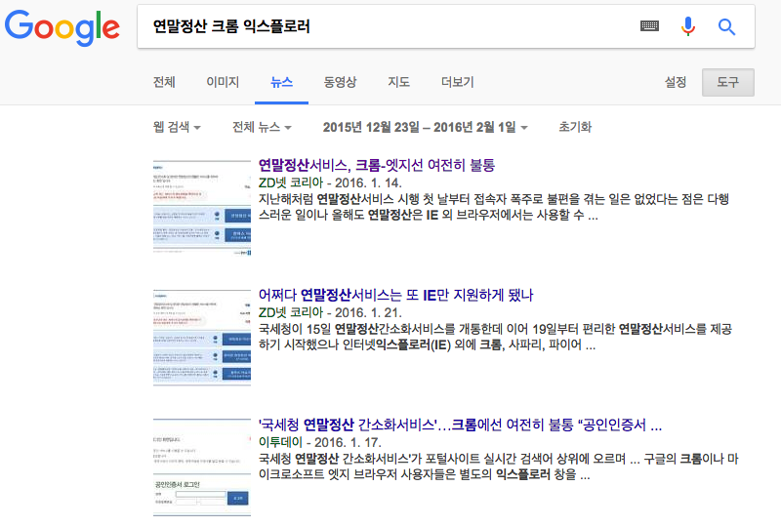Switch to the 이미지 tab
781x527 pixels.
[223, 82]
